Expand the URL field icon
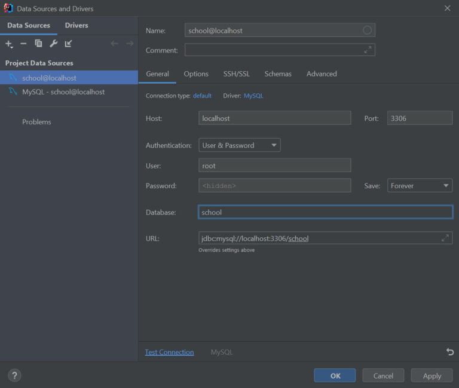Viewport: 459px width, 388px height. 445,238
